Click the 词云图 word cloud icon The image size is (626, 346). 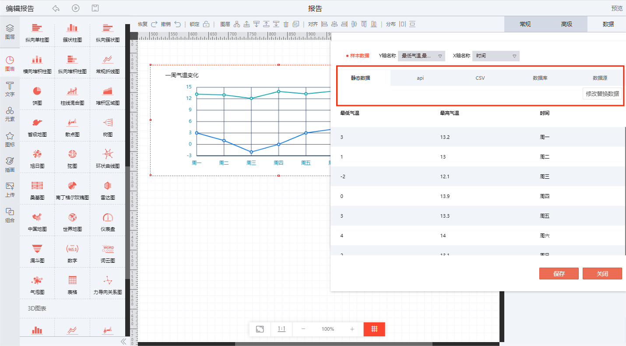pyautogui.click(x=108, y=249)
